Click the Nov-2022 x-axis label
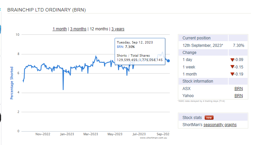The height and width of the screenshot is (145, 254). [43, 134]
